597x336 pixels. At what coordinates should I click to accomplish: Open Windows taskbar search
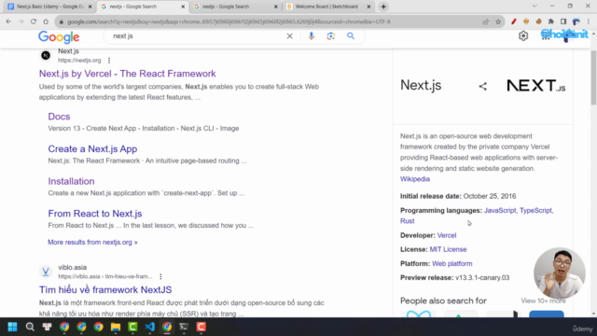30,327
